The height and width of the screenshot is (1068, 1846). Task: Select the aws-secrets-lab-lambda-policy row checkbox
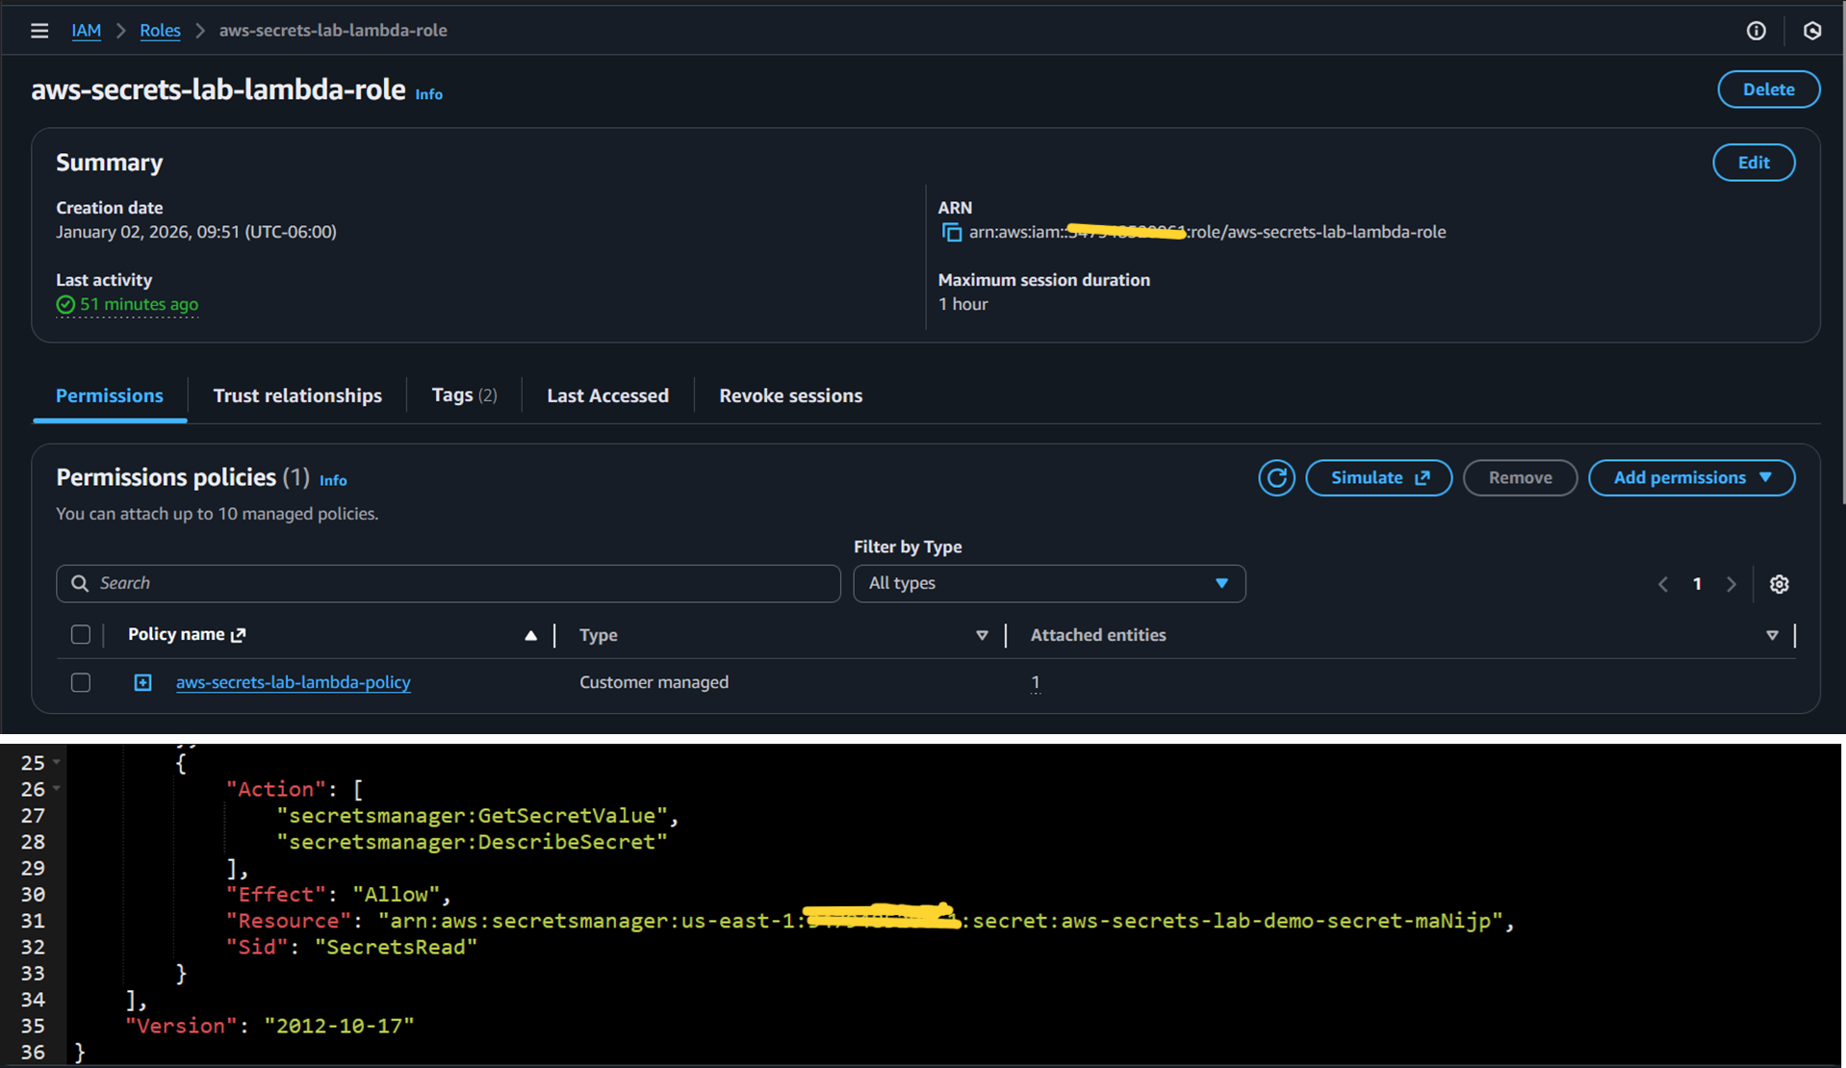(81, 682)
